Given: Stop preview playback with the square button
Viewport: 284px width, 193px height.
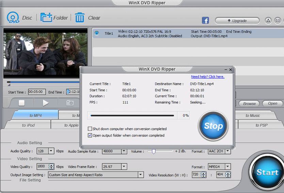Looking at the screenshot, I should (x=21, y=103).
